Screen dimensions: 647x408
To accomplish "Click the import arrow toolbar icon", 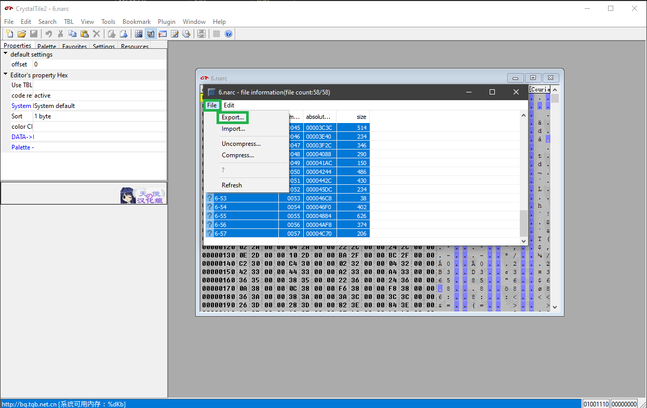I will tap(124, 34).
